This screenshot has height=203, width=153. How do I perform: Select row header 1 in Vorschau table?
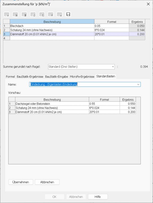point(12,104)
